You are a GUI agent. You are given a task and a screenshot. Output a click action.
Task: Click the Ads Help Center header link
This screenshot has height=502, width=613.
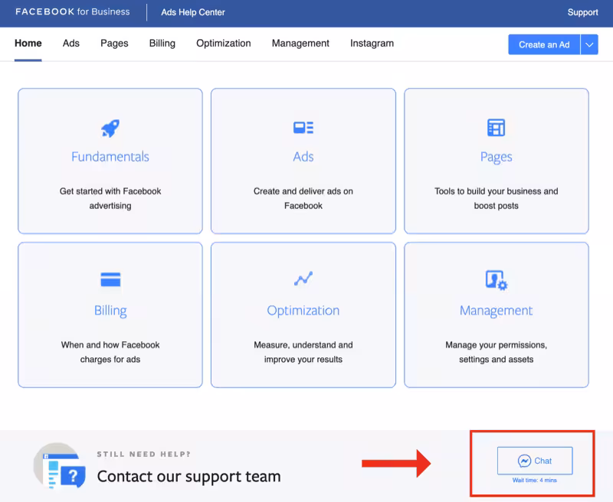pos(193,12)
